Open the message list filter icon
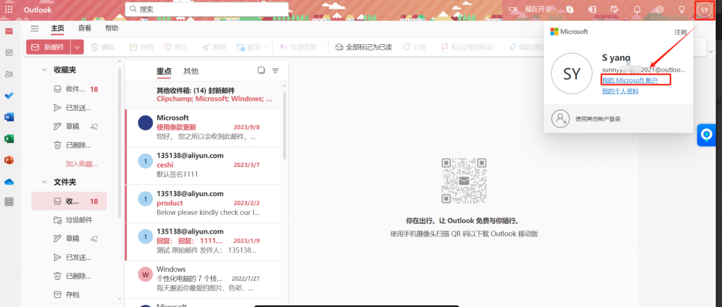The image size is (722, 307). tap(275, 71)
